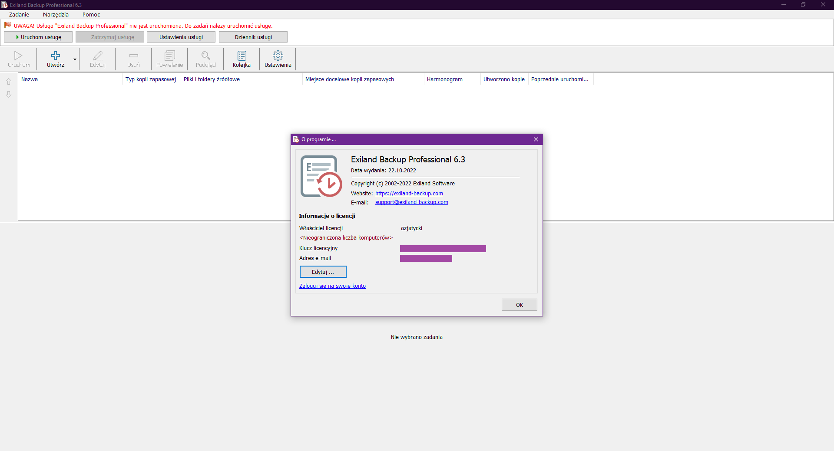Click the Copyright 2002-2022 Exiland Software line

coord(403,184)
